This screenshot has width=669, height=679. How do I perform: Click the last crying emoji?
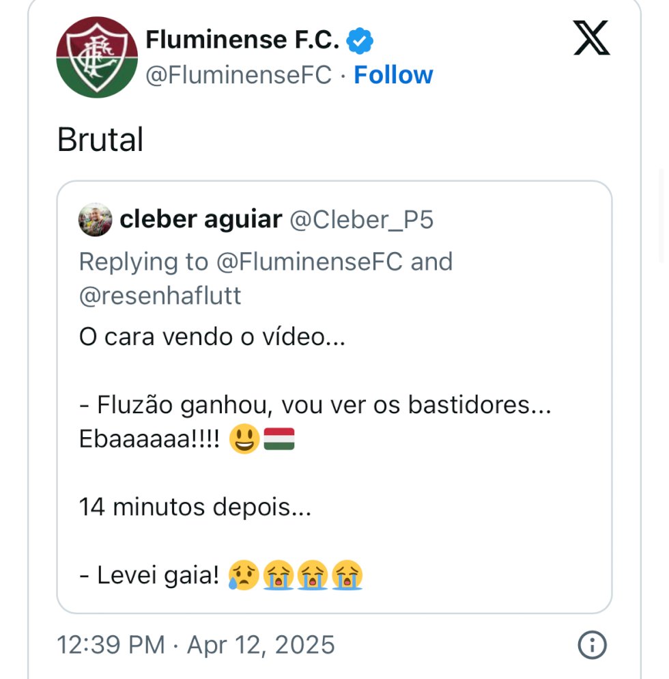coord(347,575)
